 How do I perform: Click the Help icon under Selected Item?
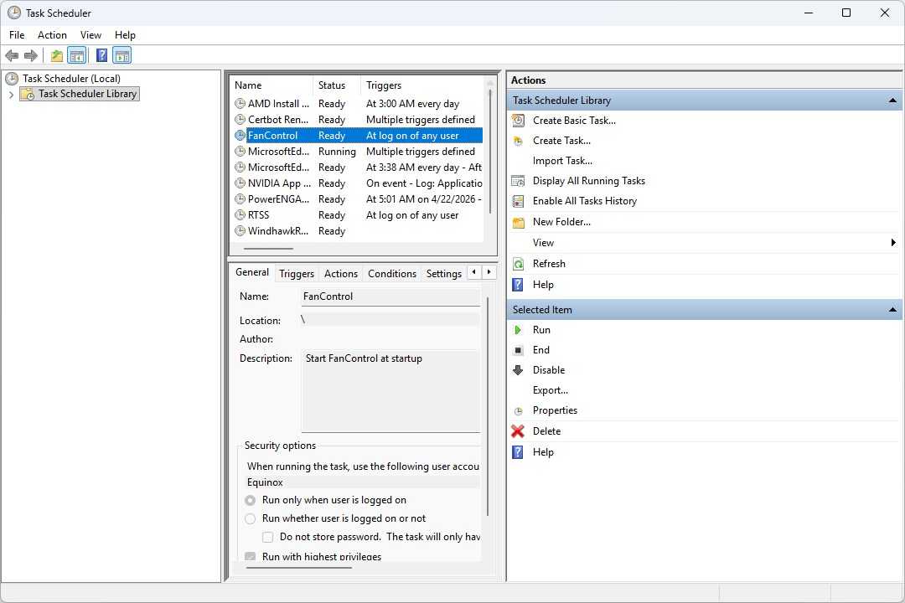point(519,452)
